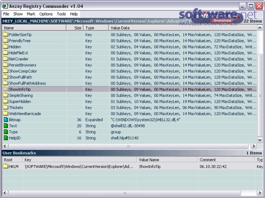Viewport: 265px width, 198px height.
Task: Click the ShowInfoTip folder icon
Action: [x=6, y=89]
